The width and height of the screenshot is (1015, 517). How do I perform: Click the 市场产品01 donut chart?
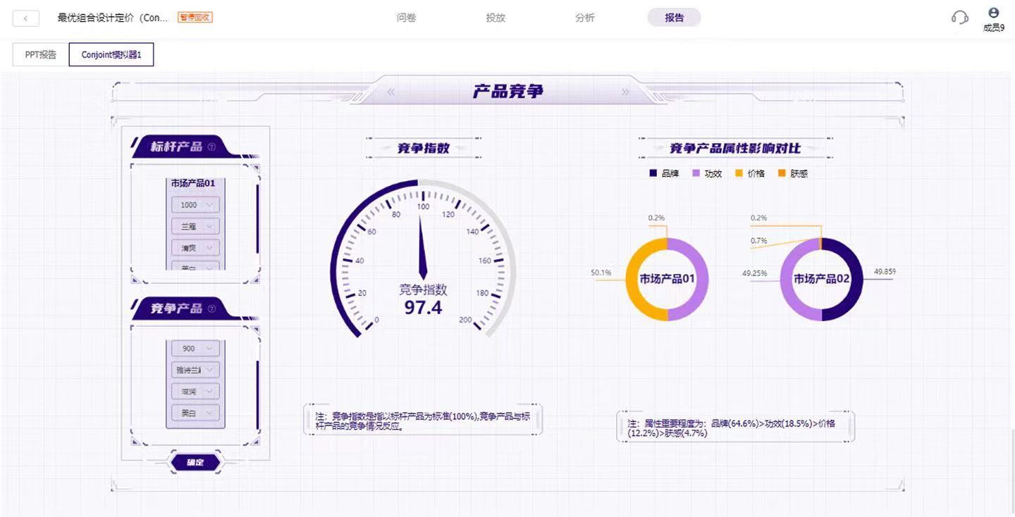click(x=667, y=279)
